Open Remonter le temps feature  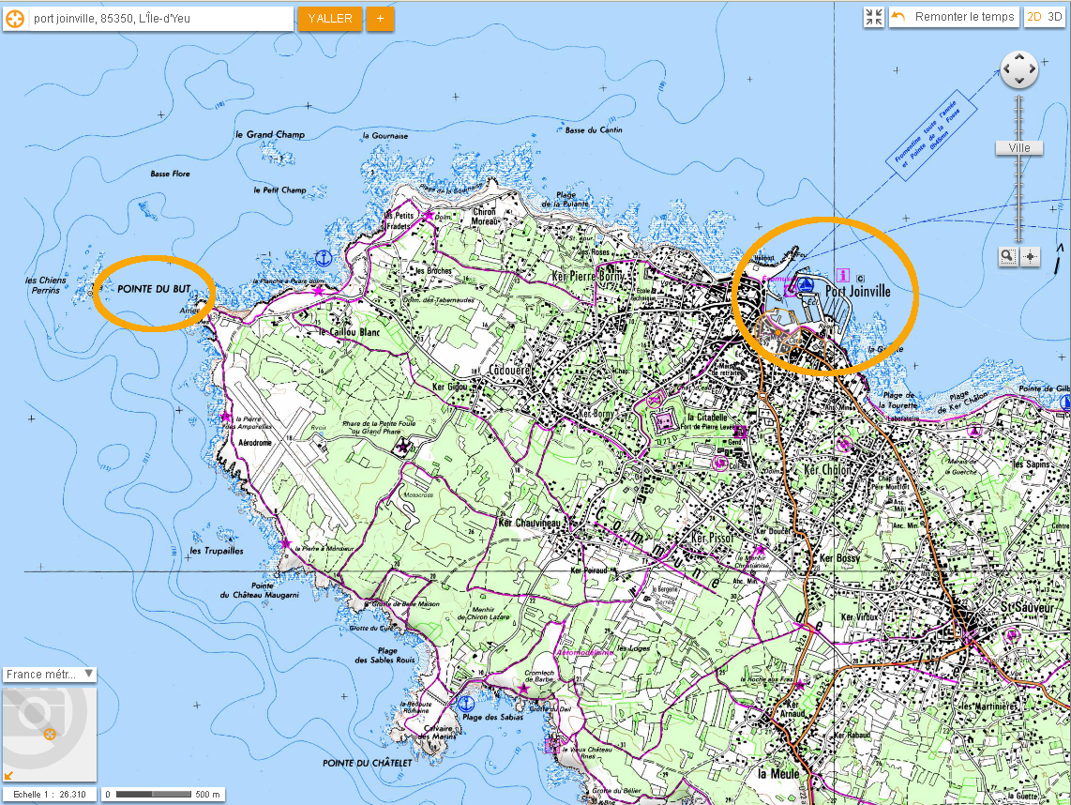click(x=954, y=17)
